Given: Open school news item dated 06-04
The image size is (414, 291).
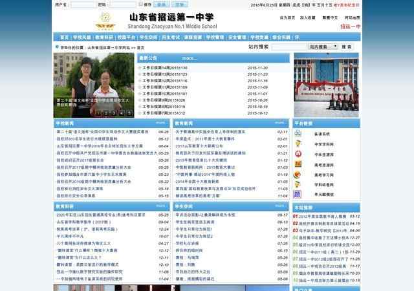Looking at the screenshot, I should point(100,146).
